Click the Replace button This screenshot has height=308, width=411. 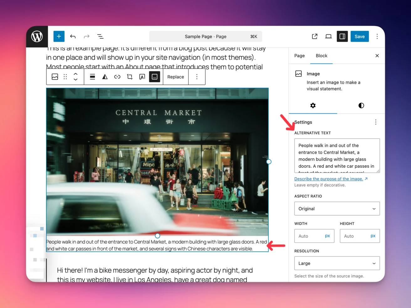175,77
